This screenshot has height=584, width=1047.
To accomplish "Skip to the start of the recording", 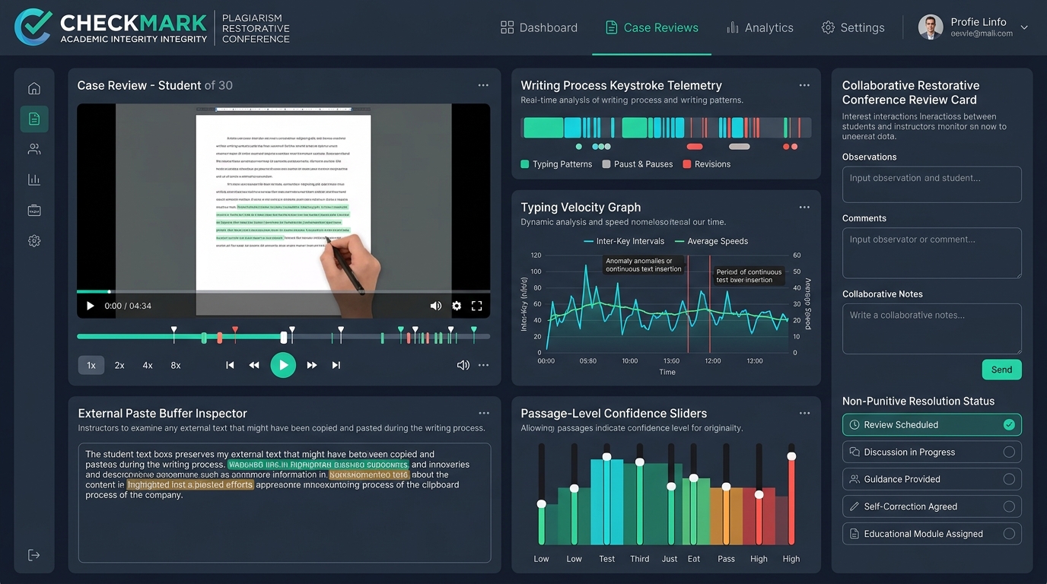I will click(230, 365).
